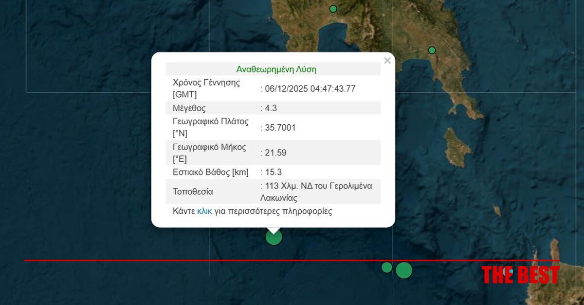Click the 'Αναθεωρημένη Λύση' popup header
Image resolution: width=584 pixels, height=305 pixels.
(x=276, y=69)
